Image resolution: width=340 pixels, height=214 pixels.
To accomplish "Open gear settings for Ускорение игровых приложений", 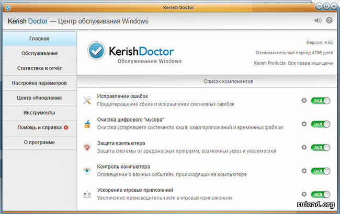I will click(304, 194).
